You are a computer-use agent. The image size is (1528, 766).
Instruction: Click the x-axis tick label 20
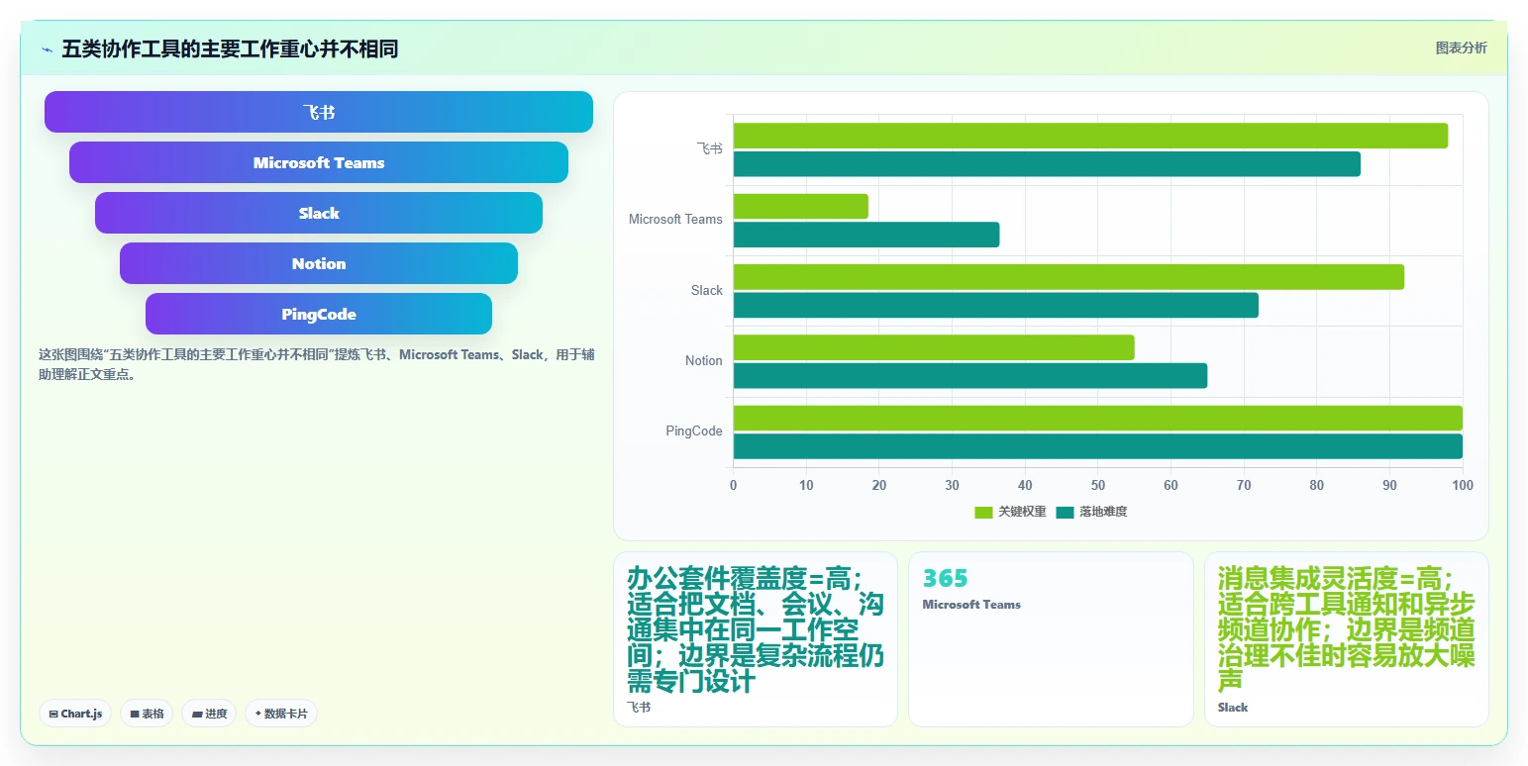(879, 485)
